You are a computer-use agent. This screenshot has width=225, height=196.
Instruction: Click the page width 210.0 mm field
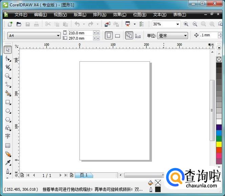click(79, 33)
